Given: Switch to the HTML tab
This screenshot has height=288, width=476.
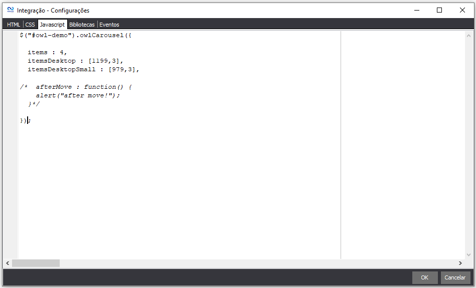Looking at the screenshot, I should click(x=14, y=25).
